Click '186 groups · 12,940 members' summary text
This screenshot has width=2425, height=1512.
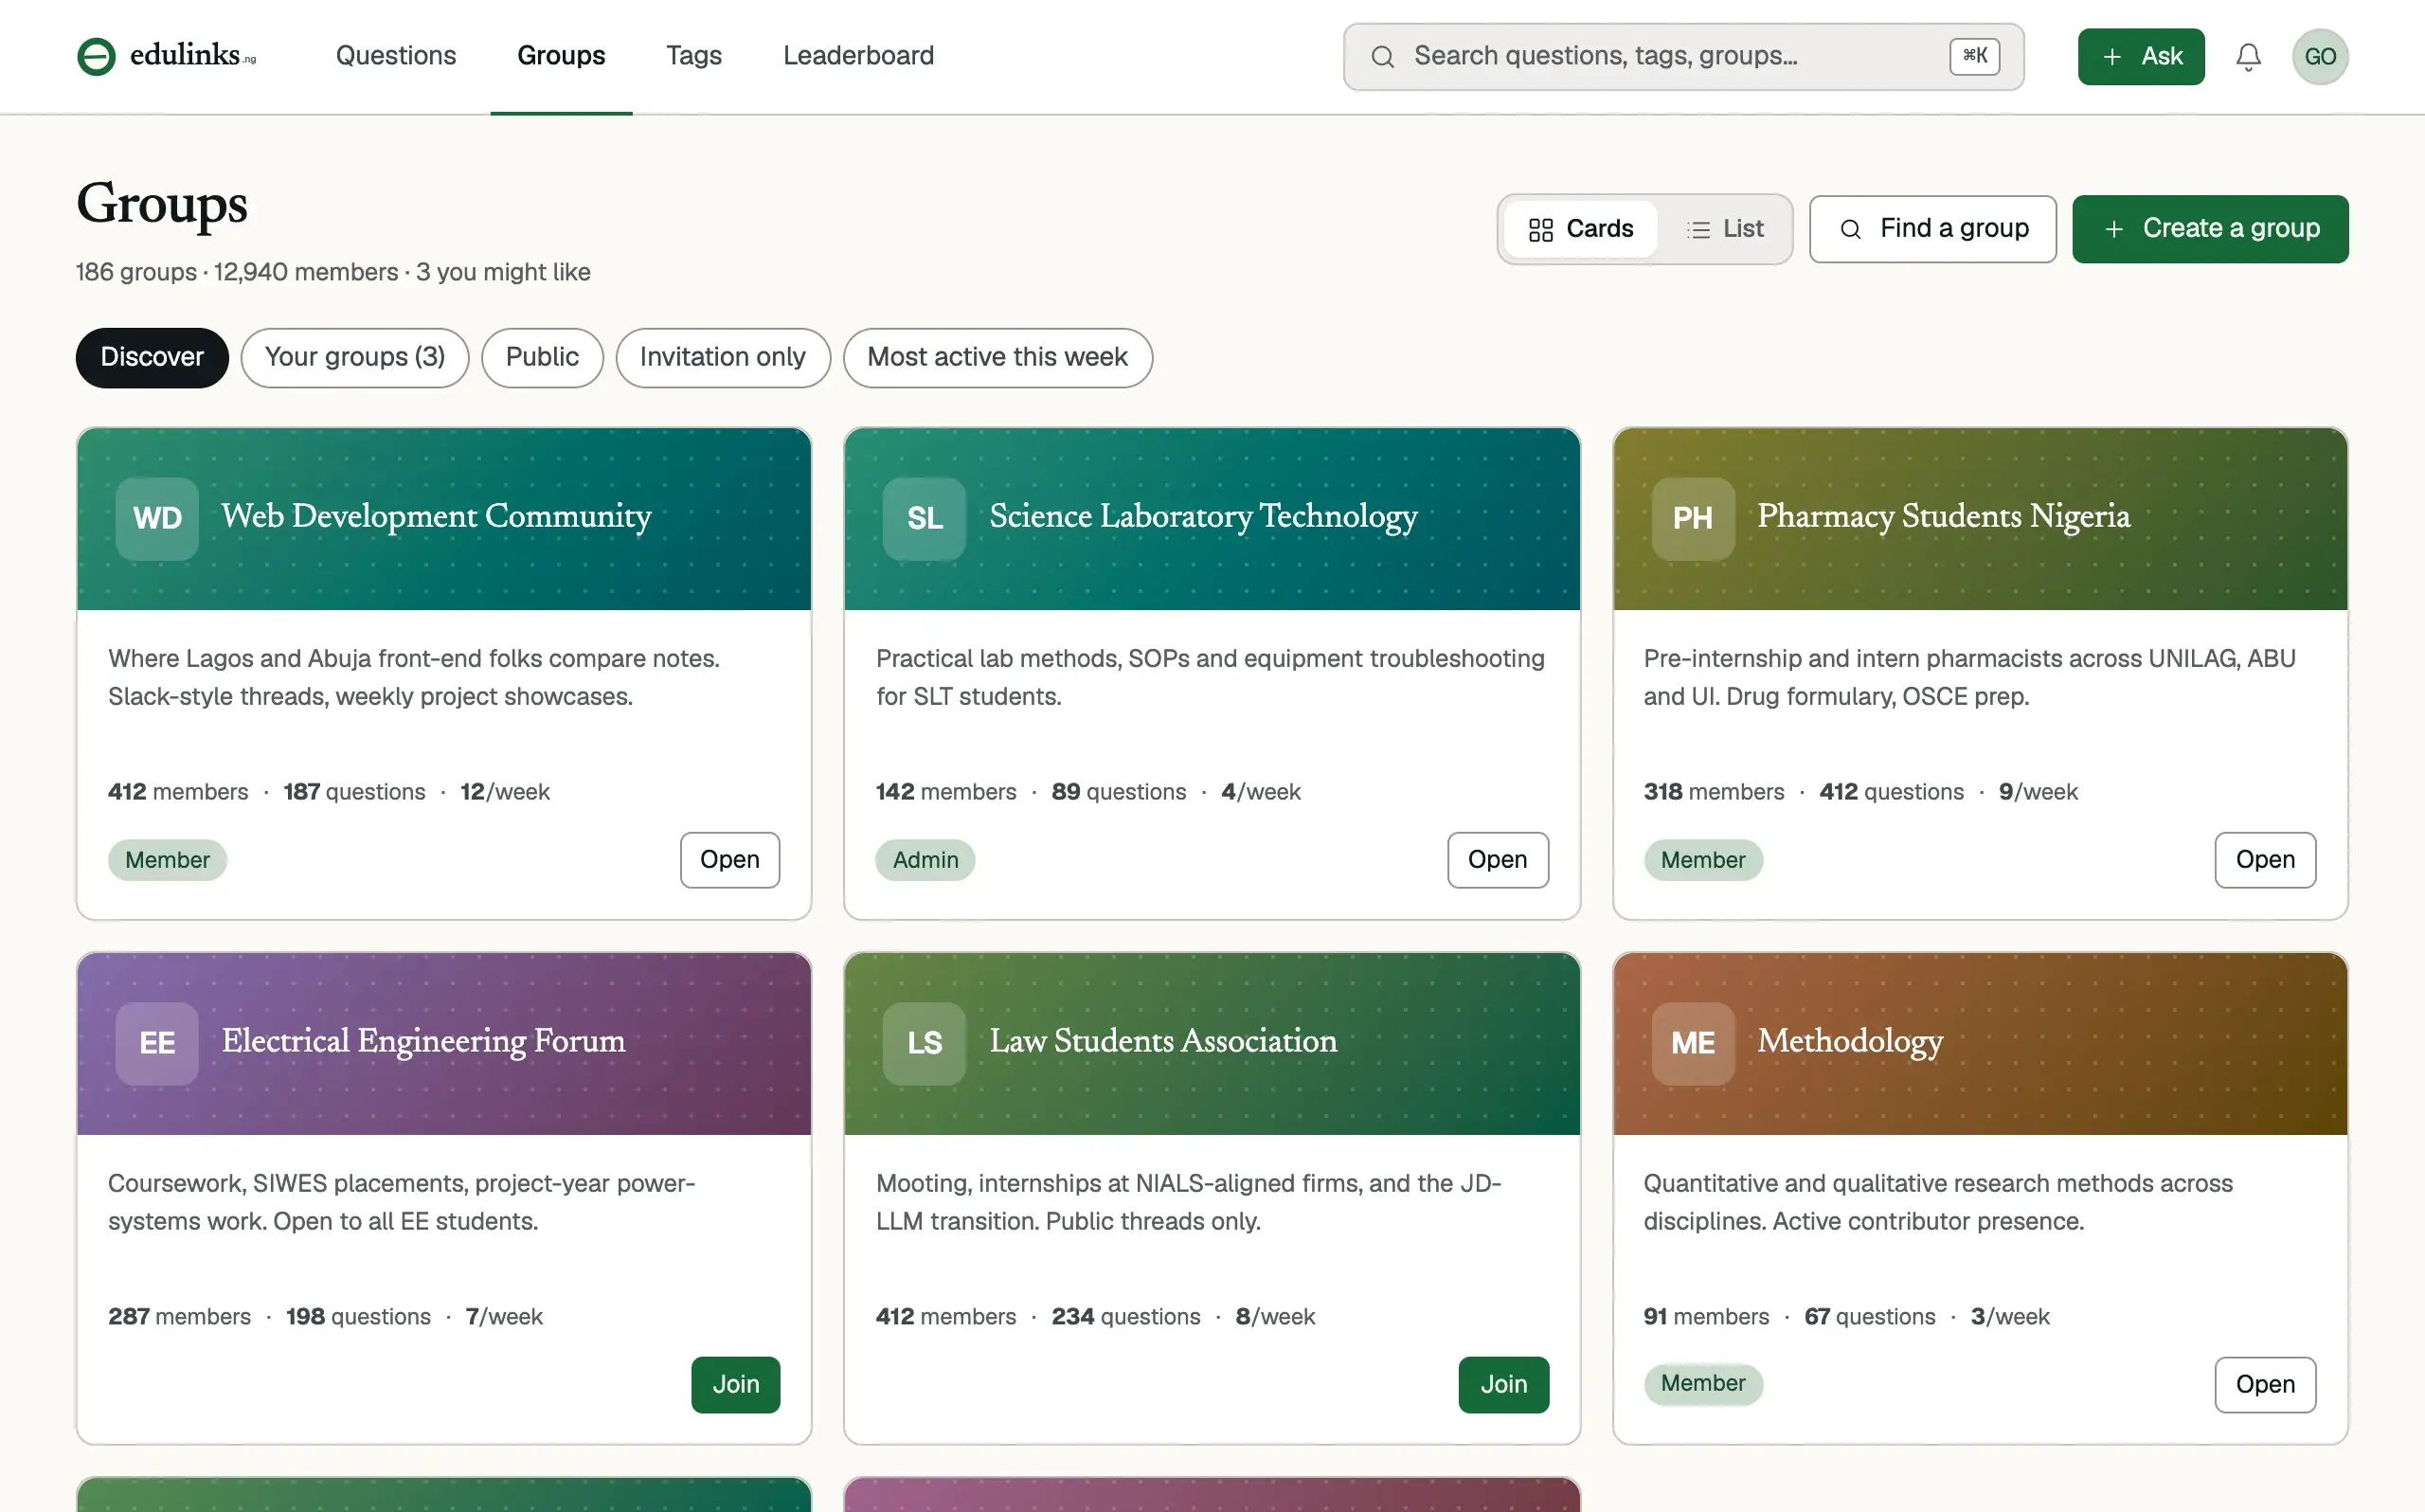(x=237, y=272)
